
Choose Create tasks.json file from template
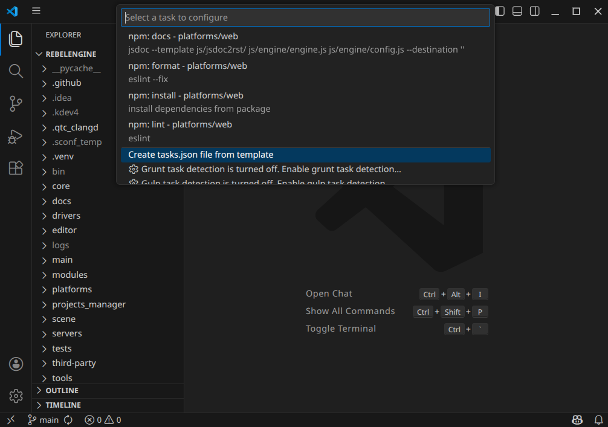click(305, 155)
